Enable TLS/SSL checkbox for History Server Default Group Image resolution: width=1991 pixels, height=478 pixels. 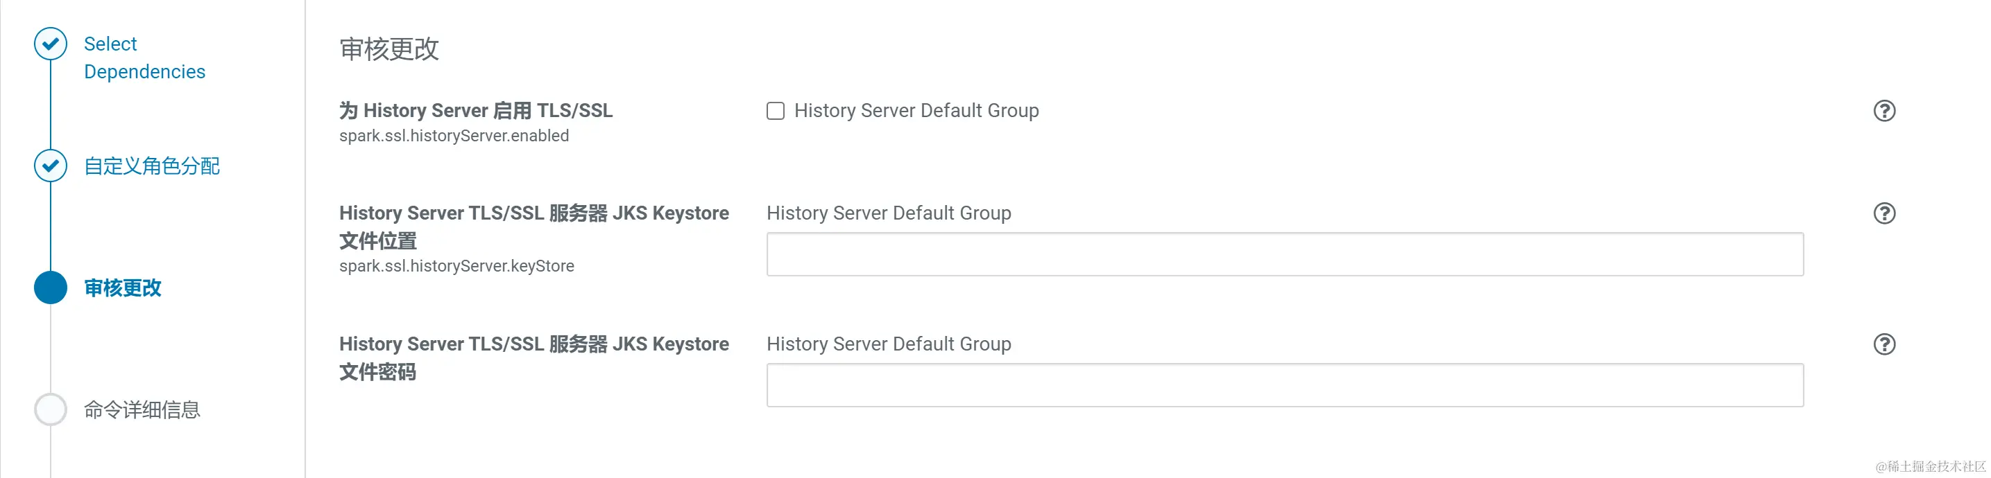click(775, 112)
